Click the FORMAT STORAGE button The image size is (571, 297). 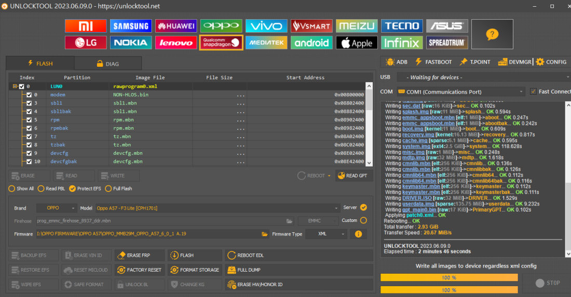pyautogui.click(x=195, y=270)
